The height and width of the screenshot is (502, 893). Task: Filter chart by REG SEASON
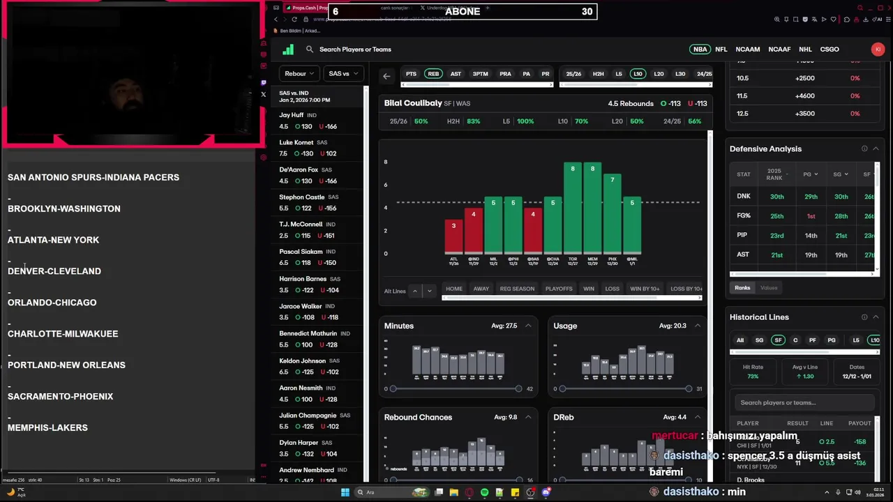click(517, 289)
